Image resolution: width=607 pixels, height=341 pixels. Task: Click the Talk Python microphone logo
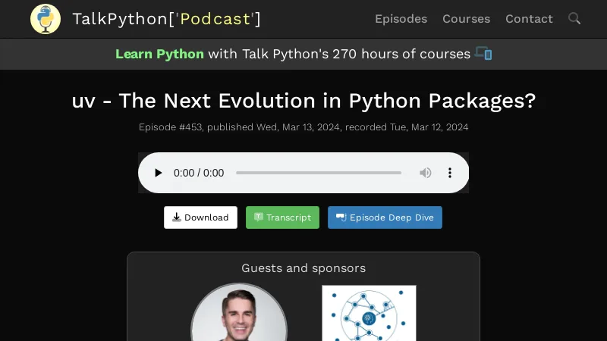[46, 19]
